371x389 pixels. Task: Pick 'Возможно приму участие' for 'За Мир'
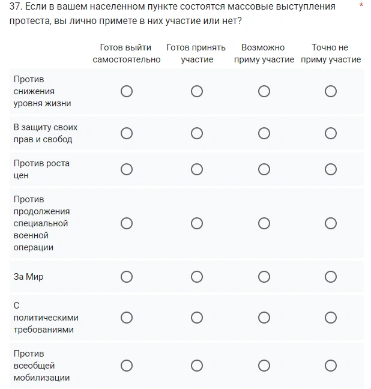tap(264, 277)
